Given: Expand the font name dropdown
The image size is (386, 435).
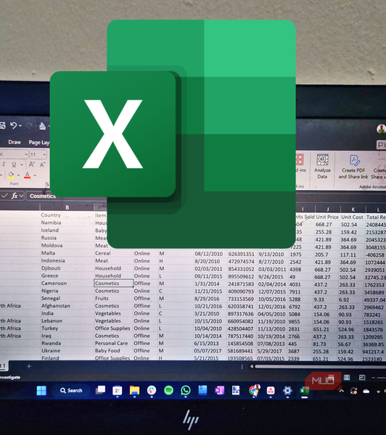Looking at the screenshot, I should point(26,154).
